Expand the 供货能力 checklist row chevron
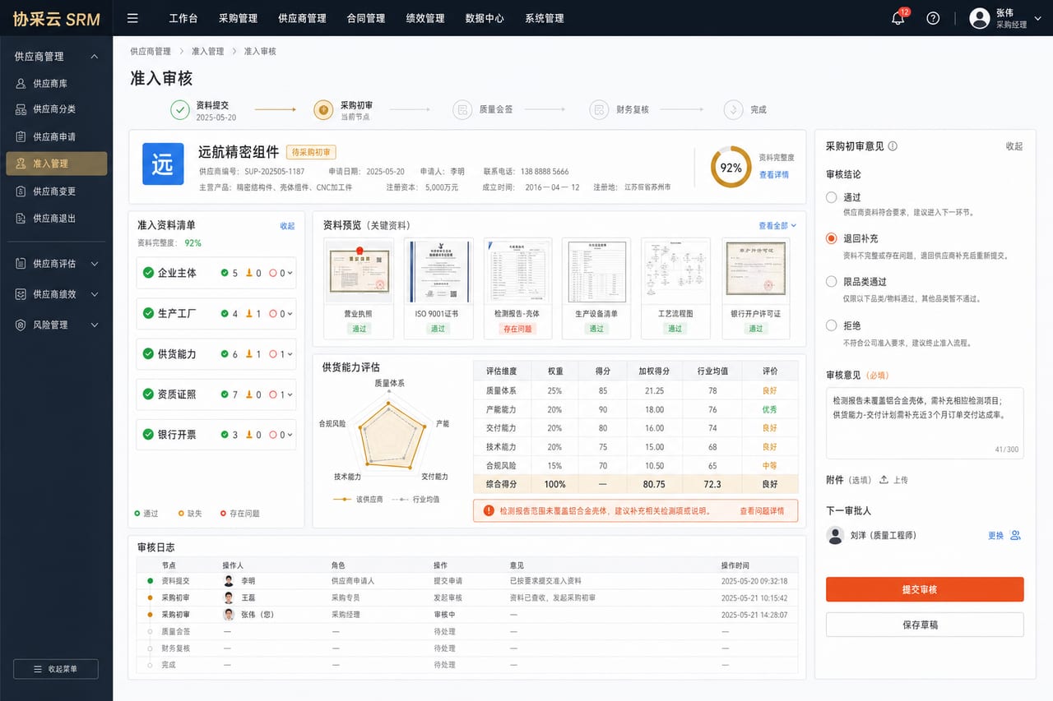This screenshot has height=701, width=1053. click(x=290, y=354)
